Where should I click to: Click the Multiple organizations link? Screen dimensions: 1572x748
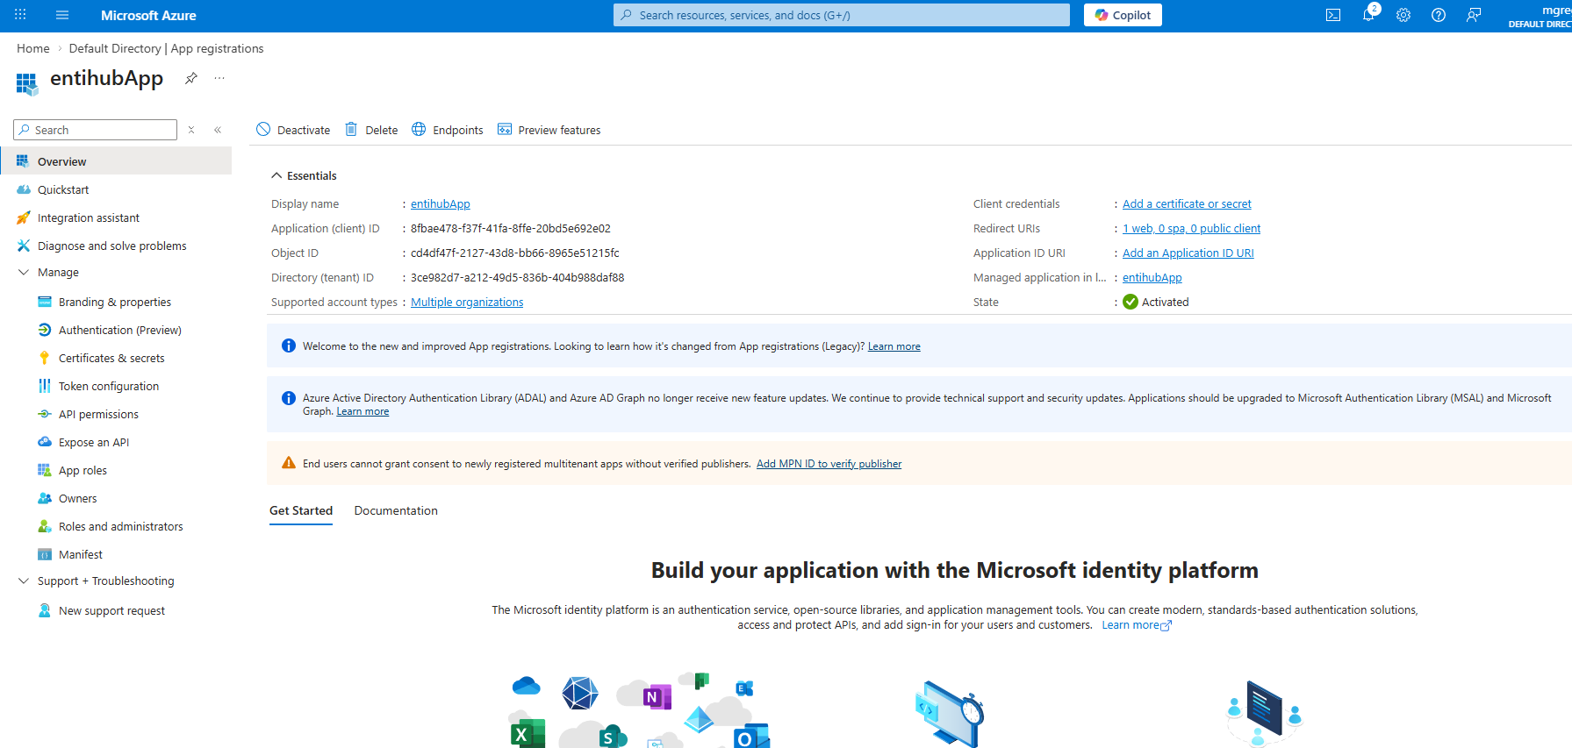click(x=467, y=302)
